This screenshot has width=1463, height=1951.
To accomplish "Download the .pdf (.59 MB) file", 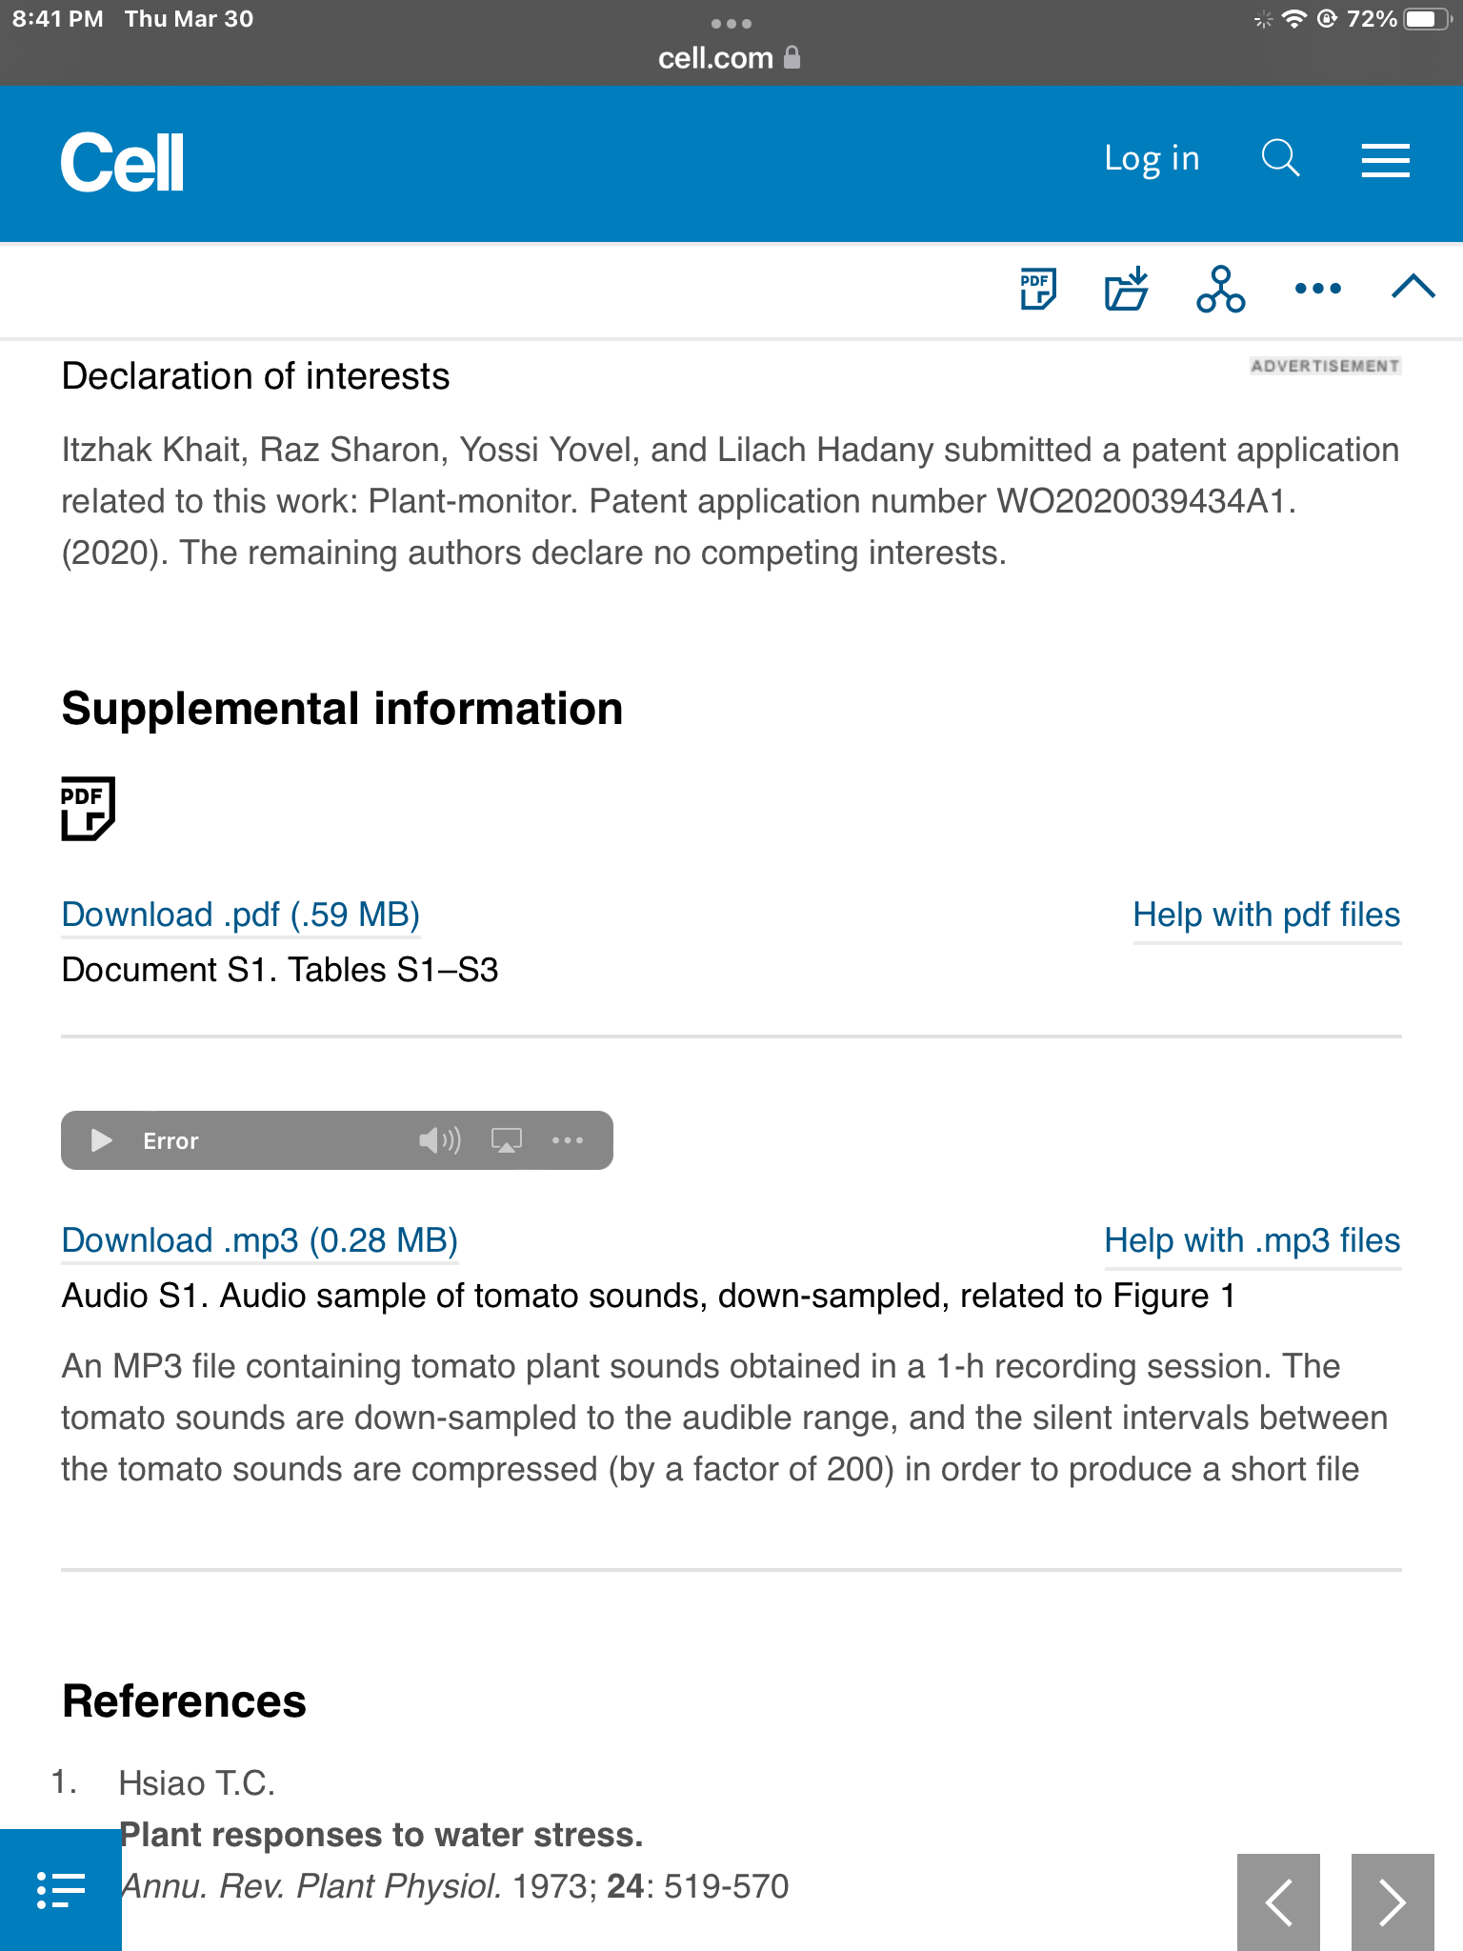I will point(240,915).
